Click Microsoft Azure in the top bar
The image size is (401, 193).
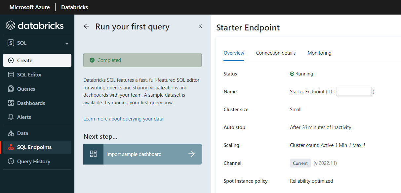click(29, 7)
